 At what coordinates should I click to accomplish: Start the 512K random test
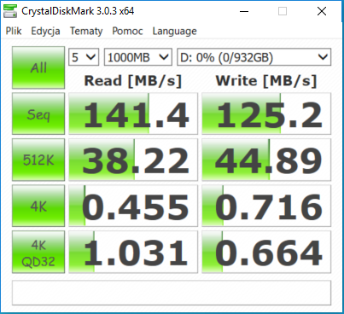(x=38, y=160)
